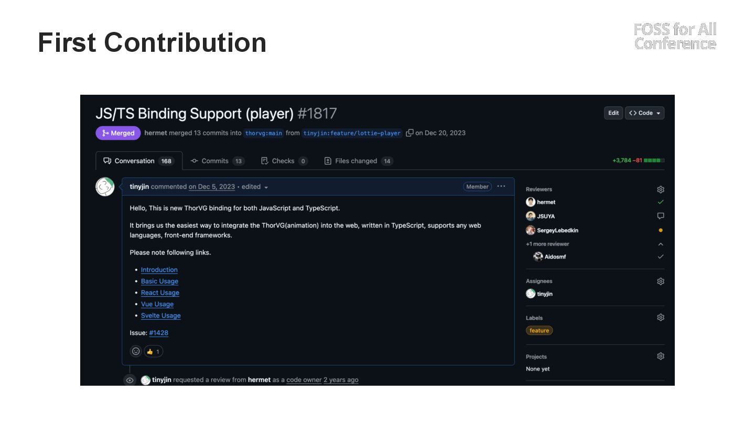Image resolution: width=755 pixels, height=424 pixels.
Task: Switch to the Checks tab
Action: (x=284, y=161)
